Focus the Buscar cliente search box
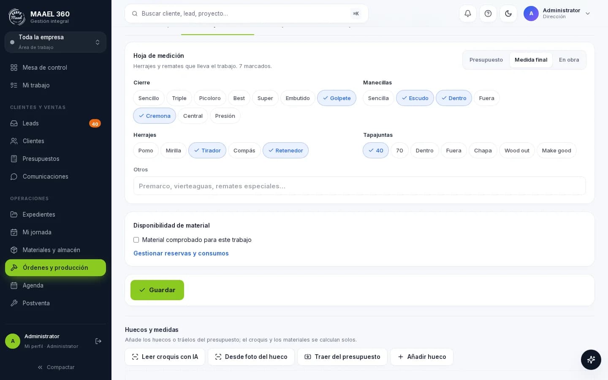Screen dimensions: 608x380 (x=247, y=14)
